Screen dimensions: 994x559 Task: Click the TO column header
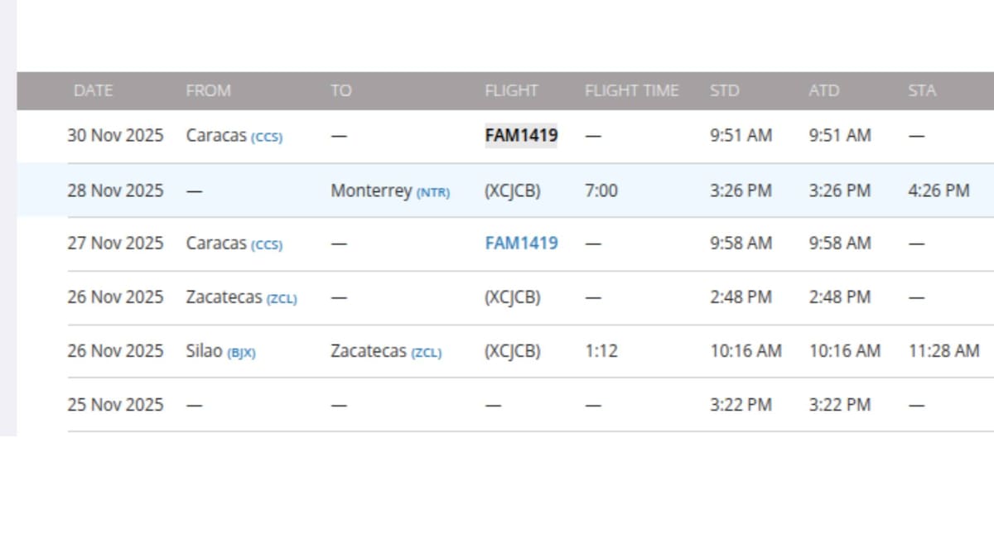pyautogui.click(x=340, y=91)
